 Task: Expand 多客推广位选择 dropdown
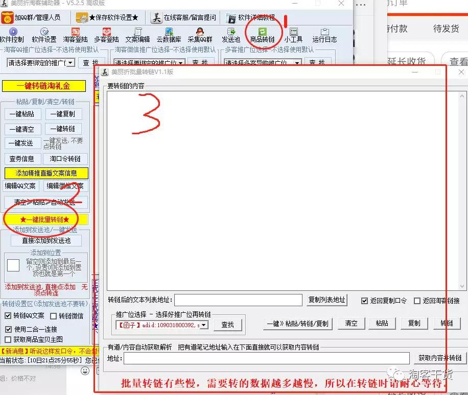[x=297, y=63]
